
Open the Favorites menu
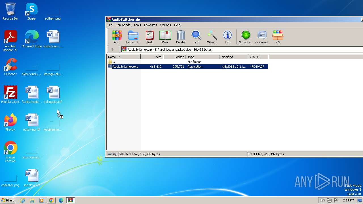point(150,25)
